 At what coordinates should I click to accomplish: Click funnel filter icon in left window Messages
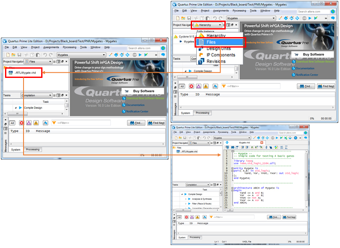click(x=54, y=123)
